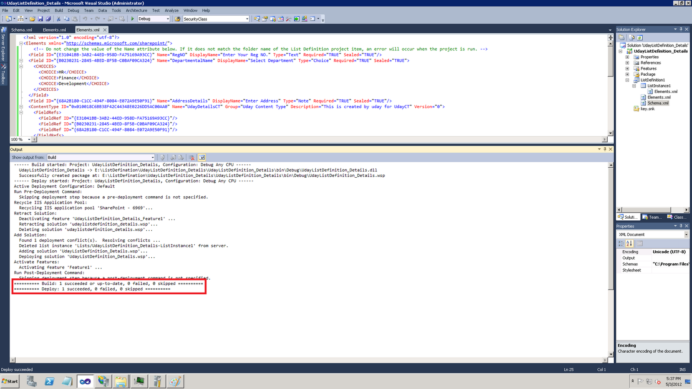The image size is (692, 389).
Task: Click the Windows Start button
Action: pyautogui.click(x=10, y=381)
